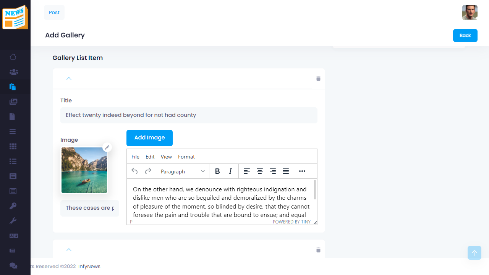Open the Paragraph style dropdown
This screenshot has height=275, width=489.
point(182,171)
